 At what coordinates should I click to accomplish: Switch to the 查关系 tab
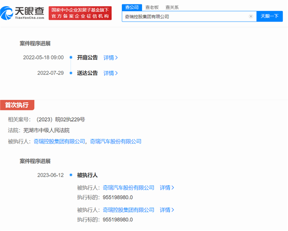click(x=172, y=7)
